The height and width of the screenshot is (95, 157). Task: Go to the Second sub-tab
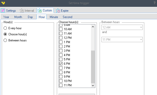(68, 17)
